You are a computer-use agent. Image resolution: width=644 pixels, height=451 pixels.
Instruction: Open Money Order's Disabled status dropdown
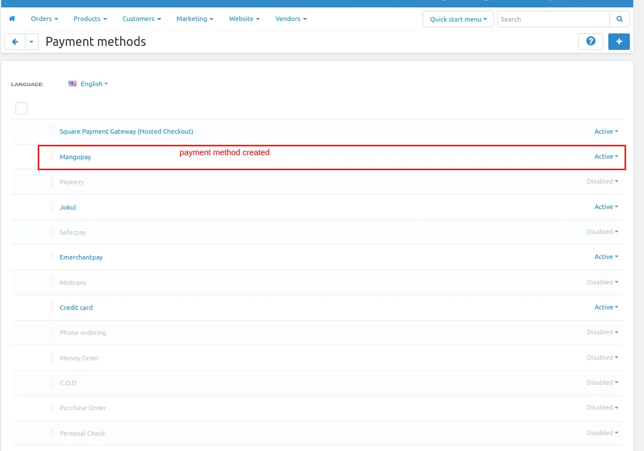(x=603, y=358)
